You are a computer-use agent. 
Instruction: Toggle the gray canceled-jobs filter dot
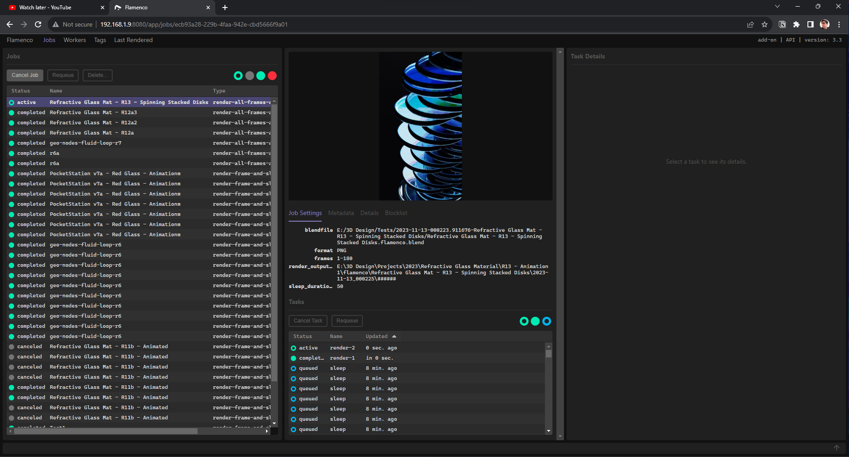click(x=250, y=76)
